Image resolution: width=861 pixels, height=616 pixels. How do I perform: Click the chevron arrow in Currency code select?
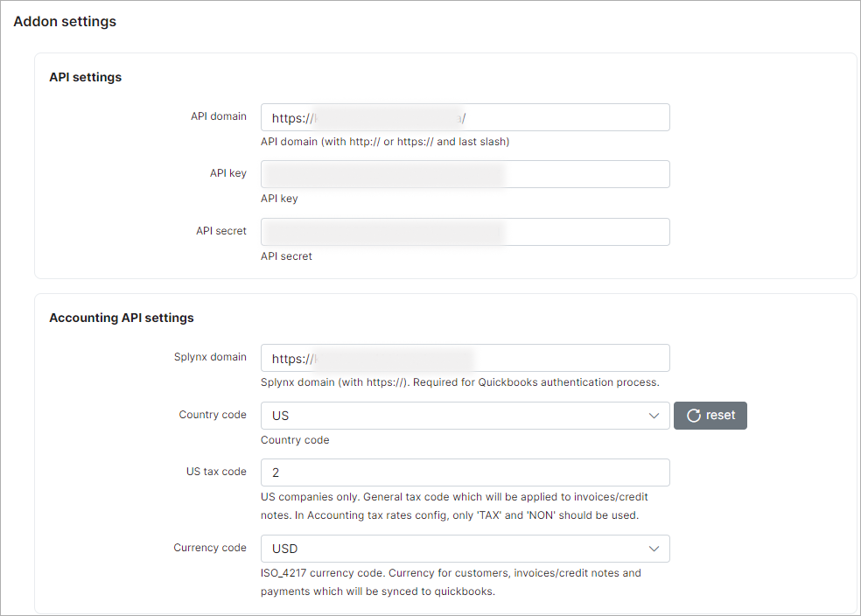pos(654,549)
